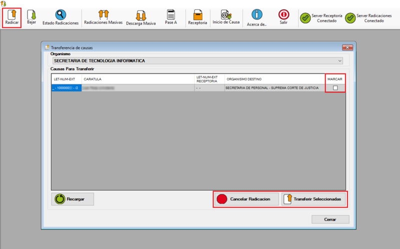Close the Transferencia de causas dialog

pyautogui.click(x=347, y=47)
